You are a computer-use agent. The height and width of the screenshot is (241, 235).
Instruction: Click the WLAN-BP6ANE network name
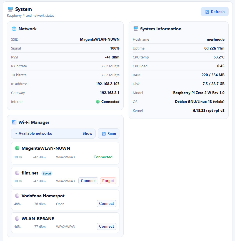38,218
